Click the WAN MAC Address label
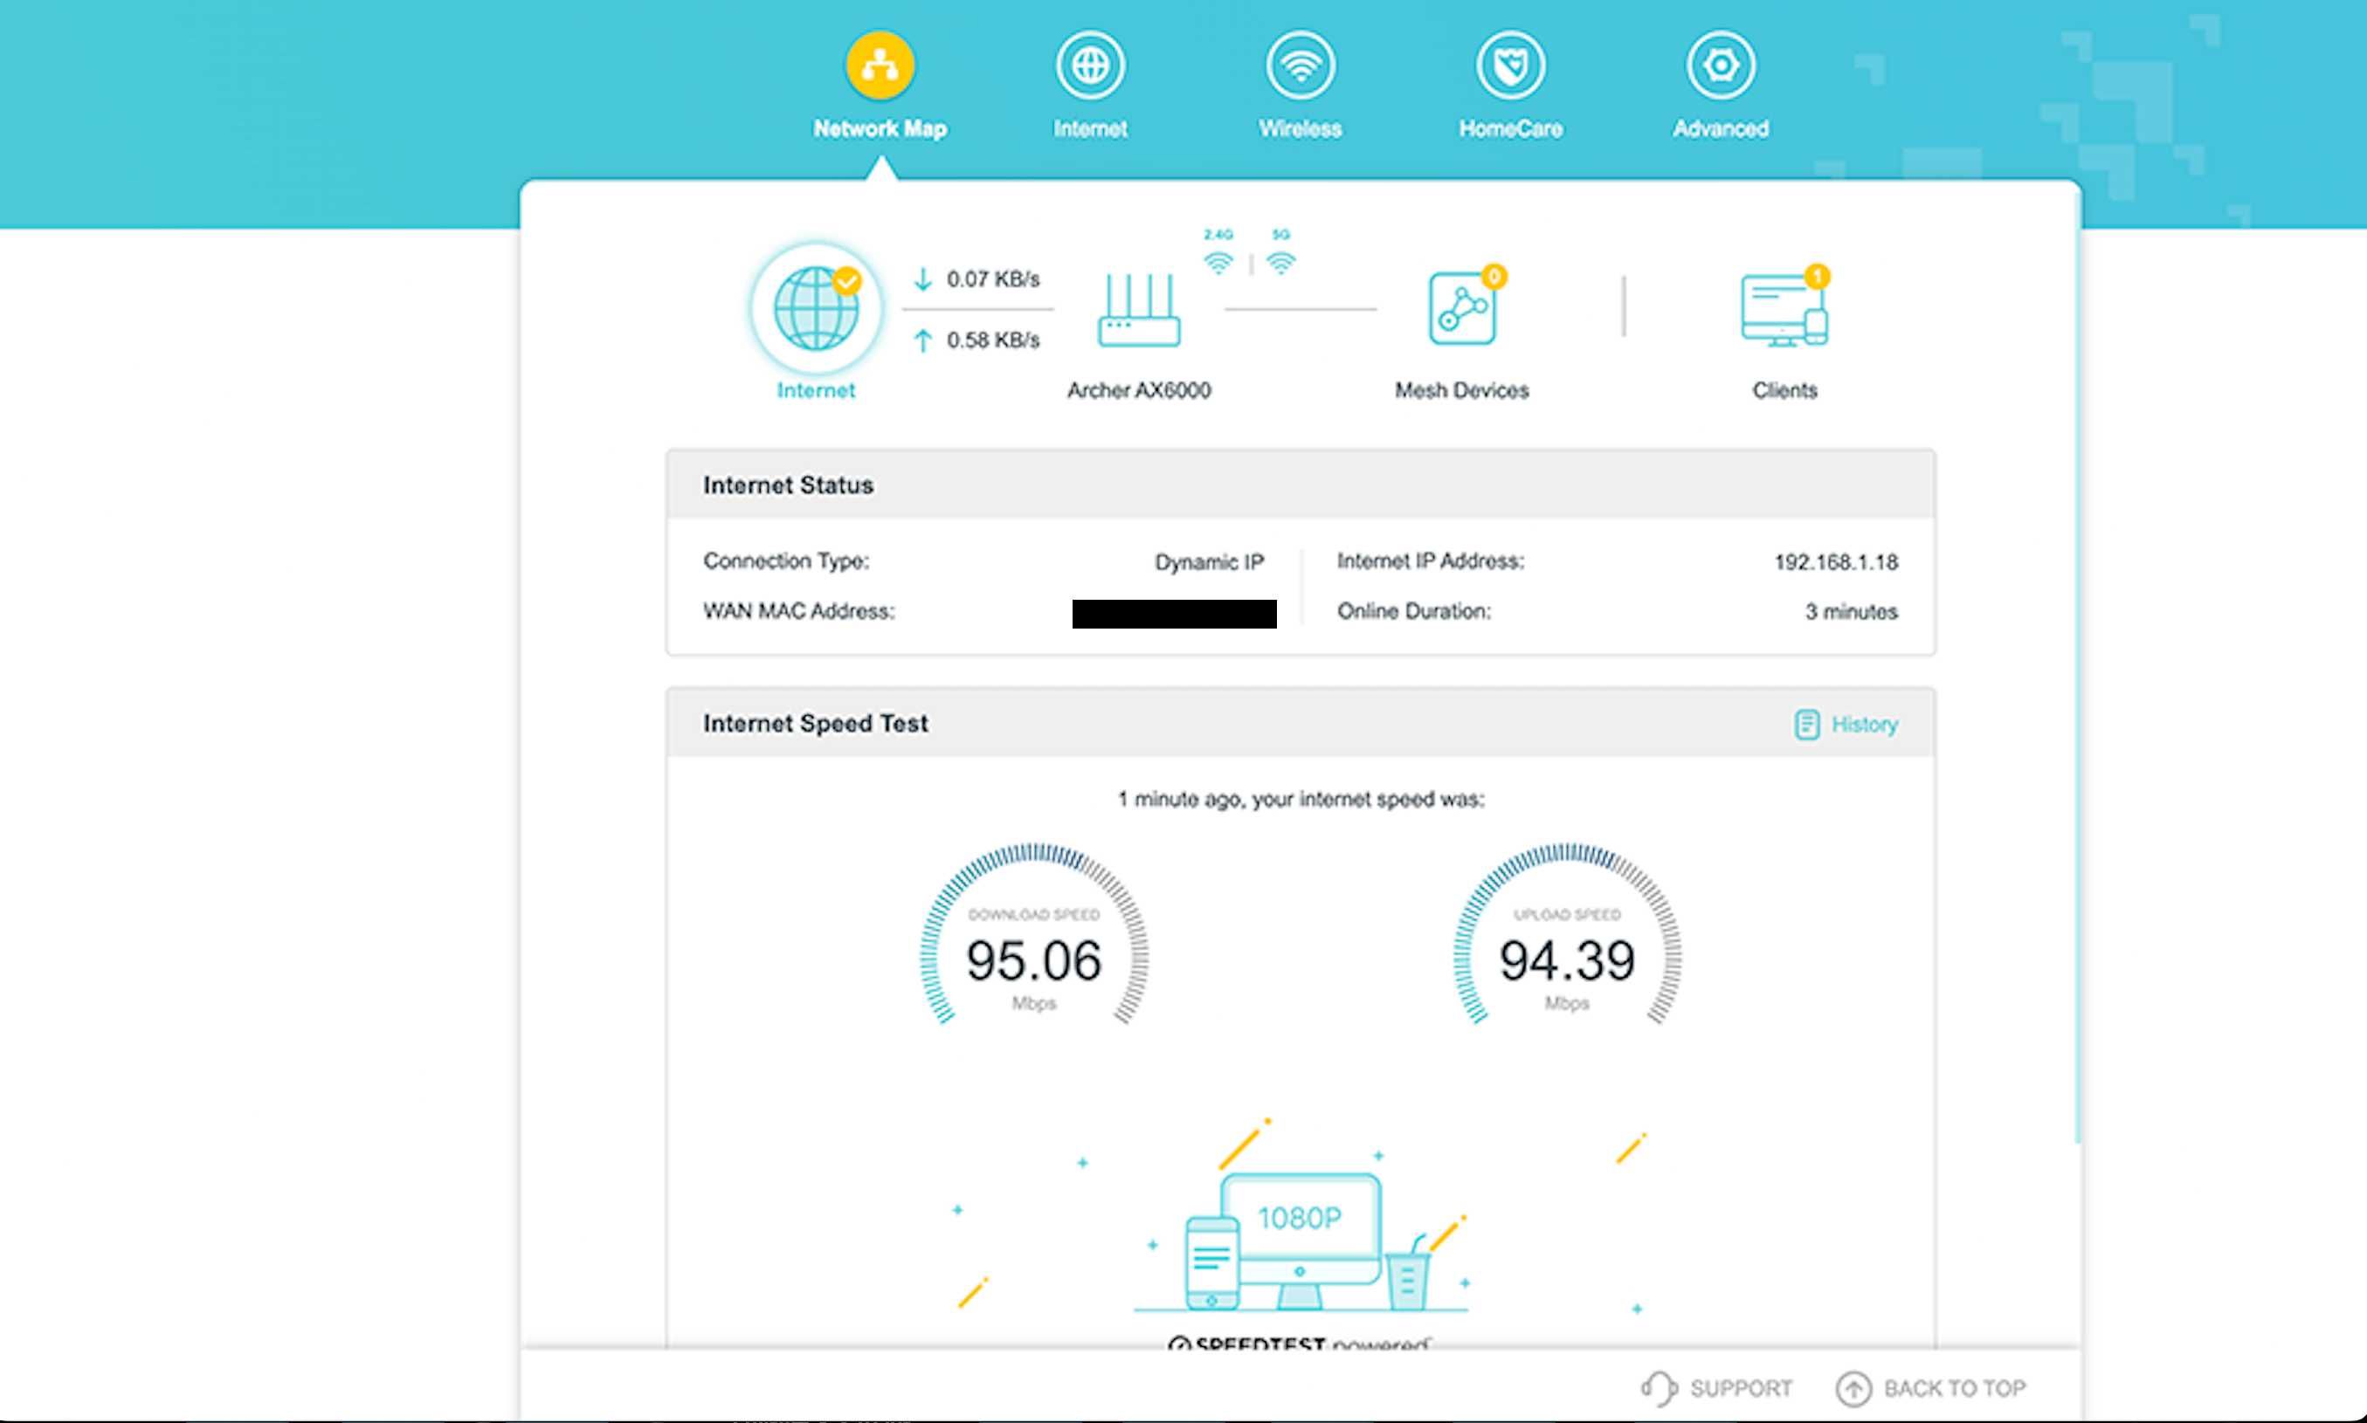This screenshot has height=1423, width=2367. pos(798,611)
